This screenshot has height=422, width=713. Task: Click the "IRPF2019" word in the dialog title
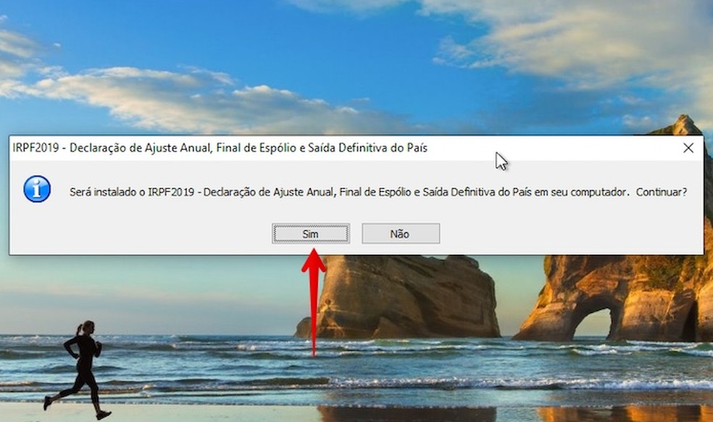point(36,148)
